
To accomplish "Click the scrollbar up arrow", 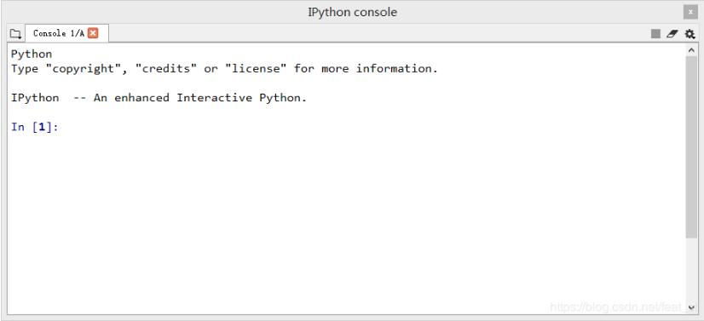I will click(691, 50).
